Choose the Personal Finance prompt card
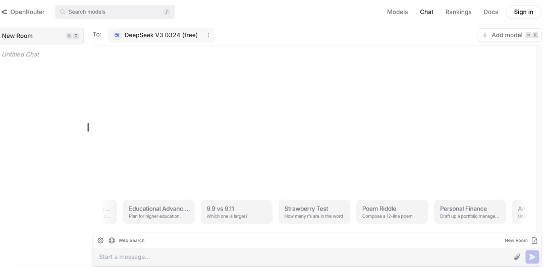Viewport: 545px width, 267px height. click(470, 212)
